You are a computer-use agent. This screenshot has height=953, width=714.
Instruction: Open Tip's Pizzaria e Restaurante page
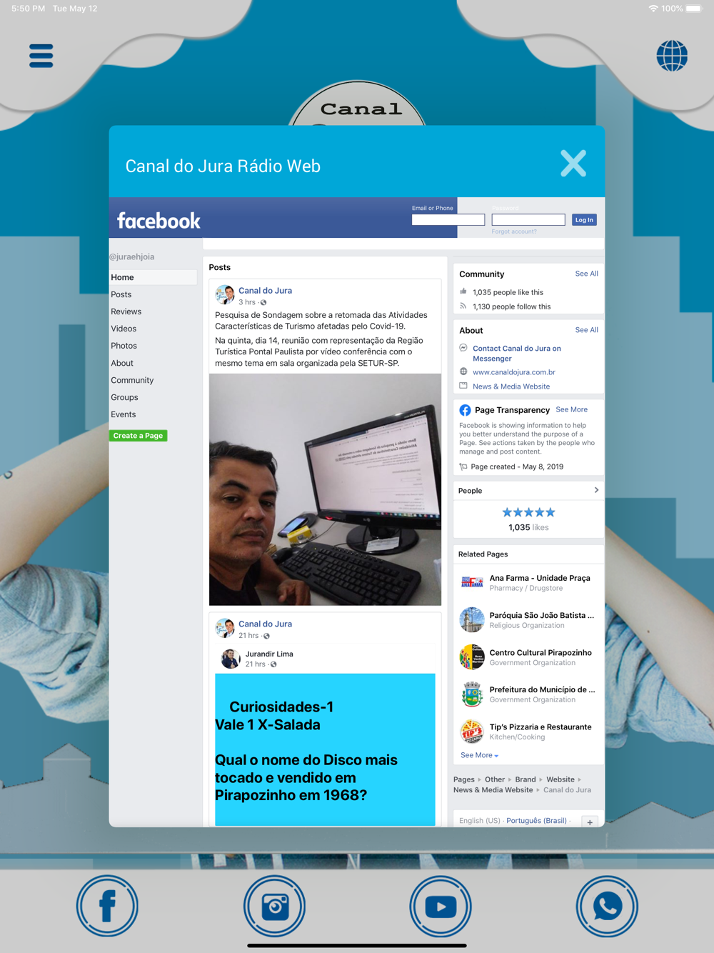click(x=540, y=727)
